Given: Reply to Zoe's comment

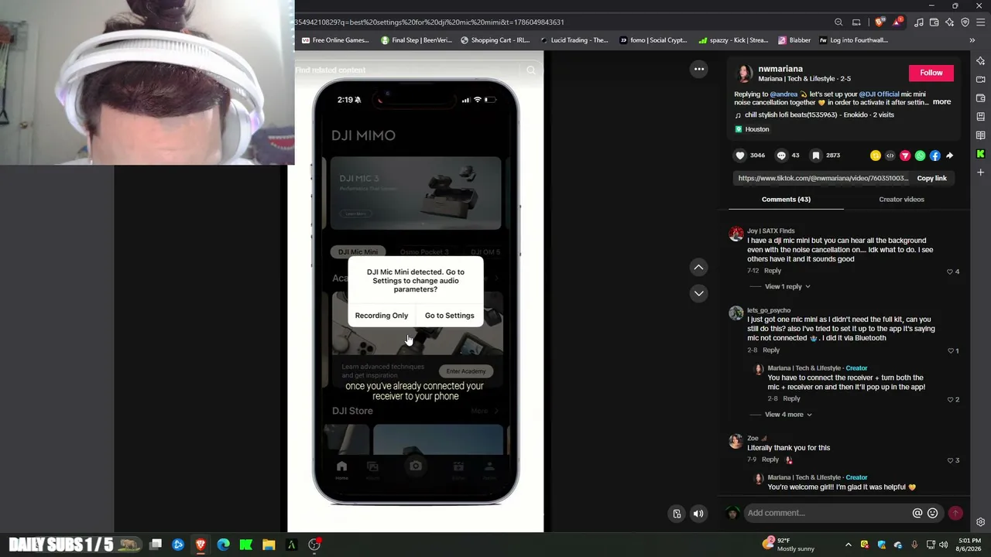Looking at the screenshot, I should tap(770, 460).
